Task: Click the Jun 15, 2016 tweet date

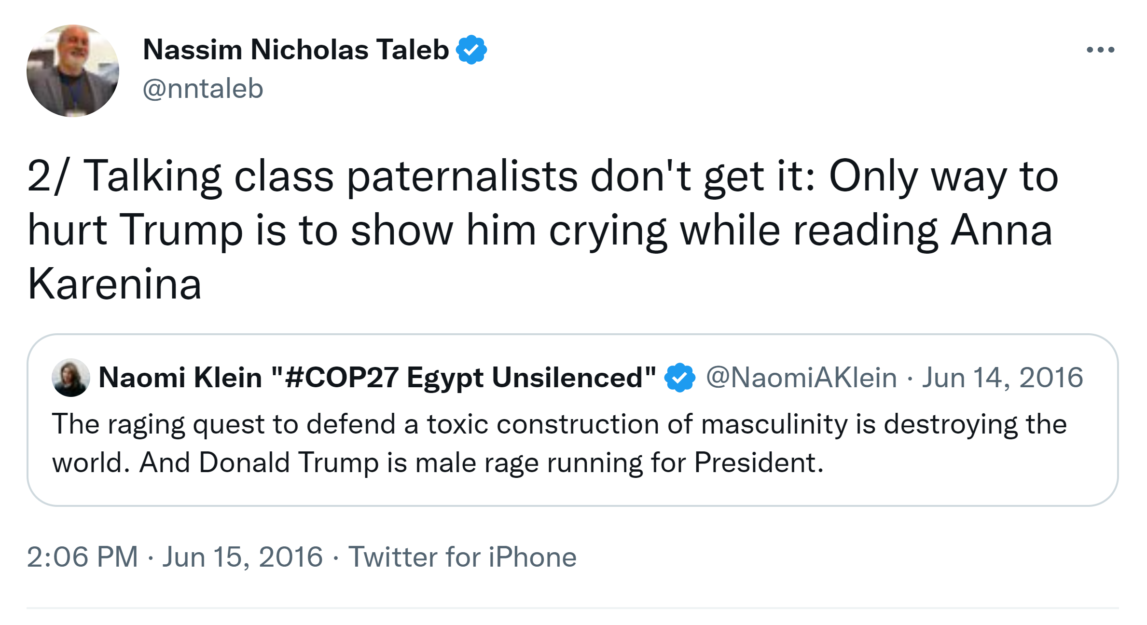Action: tap(242, 557)
